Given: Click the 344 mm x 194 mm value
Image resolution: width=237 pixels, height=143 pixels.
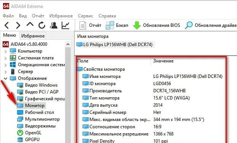Looking at the screenshot, I should tap(179, 120).
